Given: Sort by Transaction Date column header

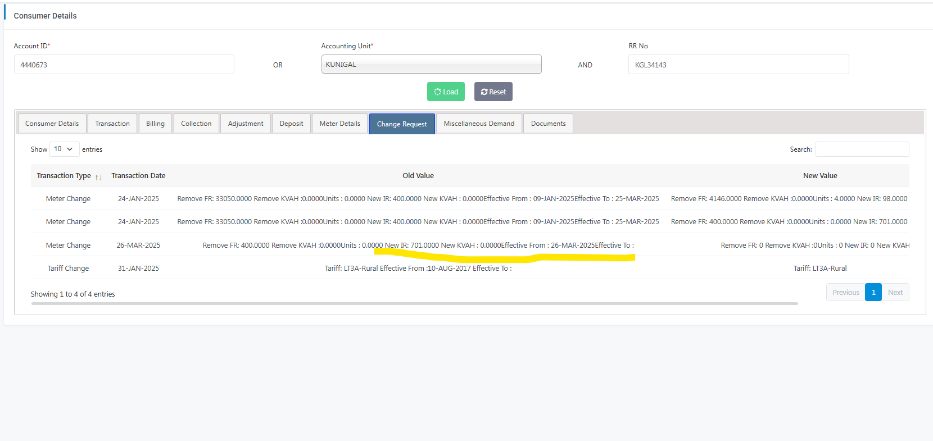Looking at the screenshot, I should (x=138, y=176).
